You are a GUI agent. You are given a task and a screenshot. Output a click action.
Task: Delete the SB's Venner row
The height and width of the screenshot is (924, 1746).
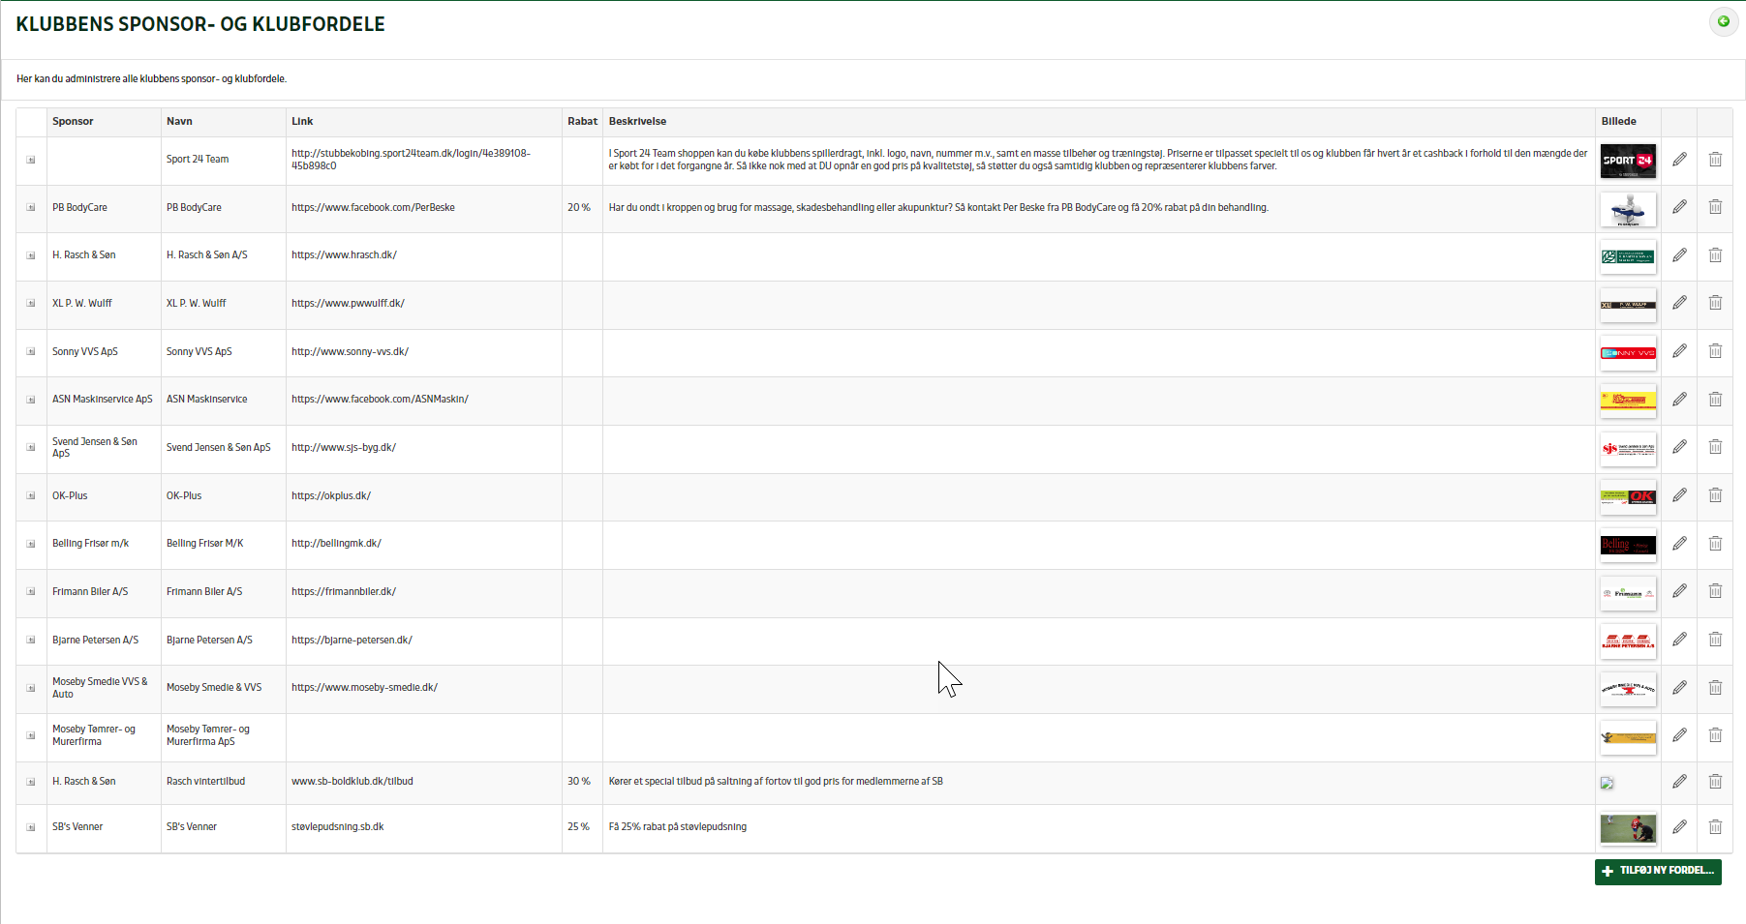tap(1715, 826)
